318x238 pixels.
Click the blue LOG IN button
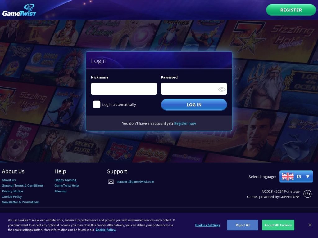tap(194, 105)
